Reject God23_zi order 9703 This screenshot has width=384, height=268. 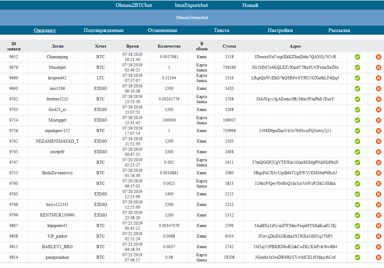coord(379,110)
